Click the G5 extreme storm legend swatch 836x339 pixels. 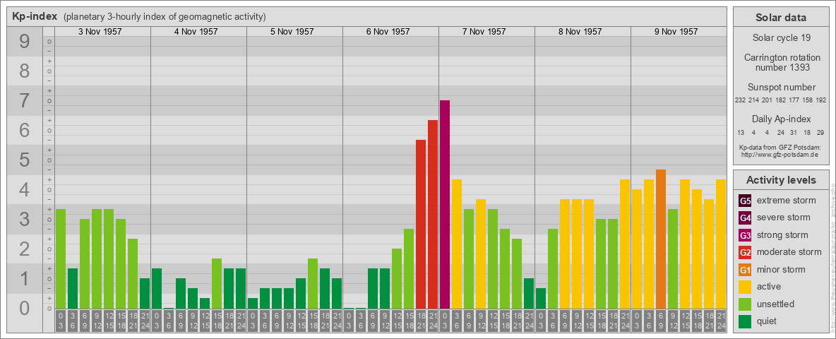(x=745, y=201)
